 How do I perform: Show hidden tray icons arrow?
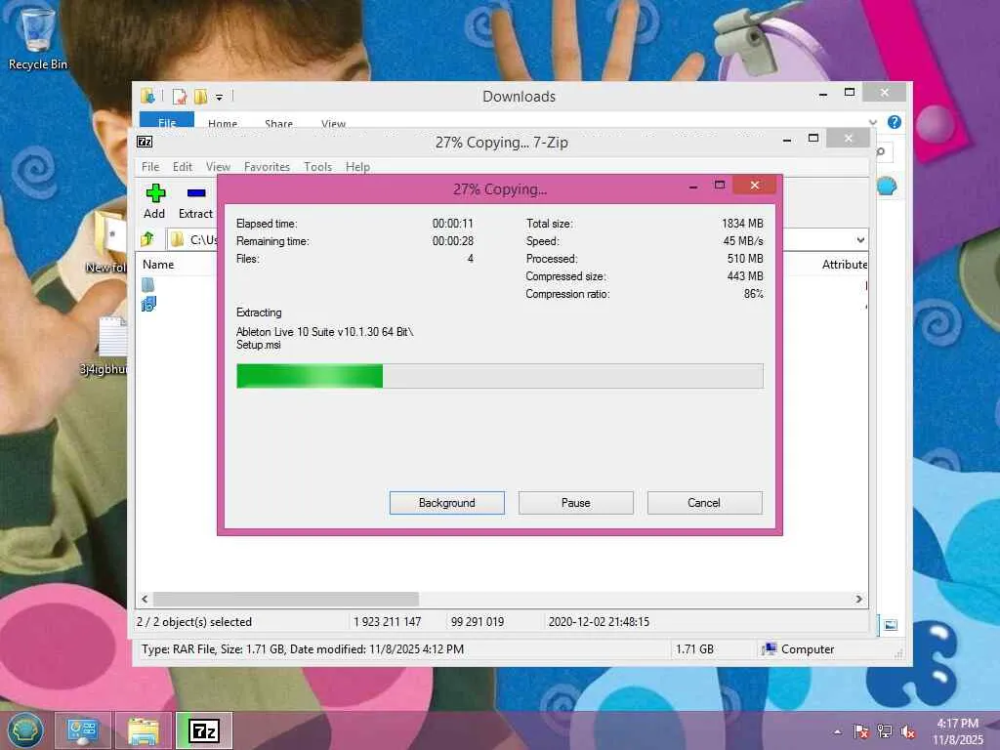pyautogui.click(x=837, y=732)
